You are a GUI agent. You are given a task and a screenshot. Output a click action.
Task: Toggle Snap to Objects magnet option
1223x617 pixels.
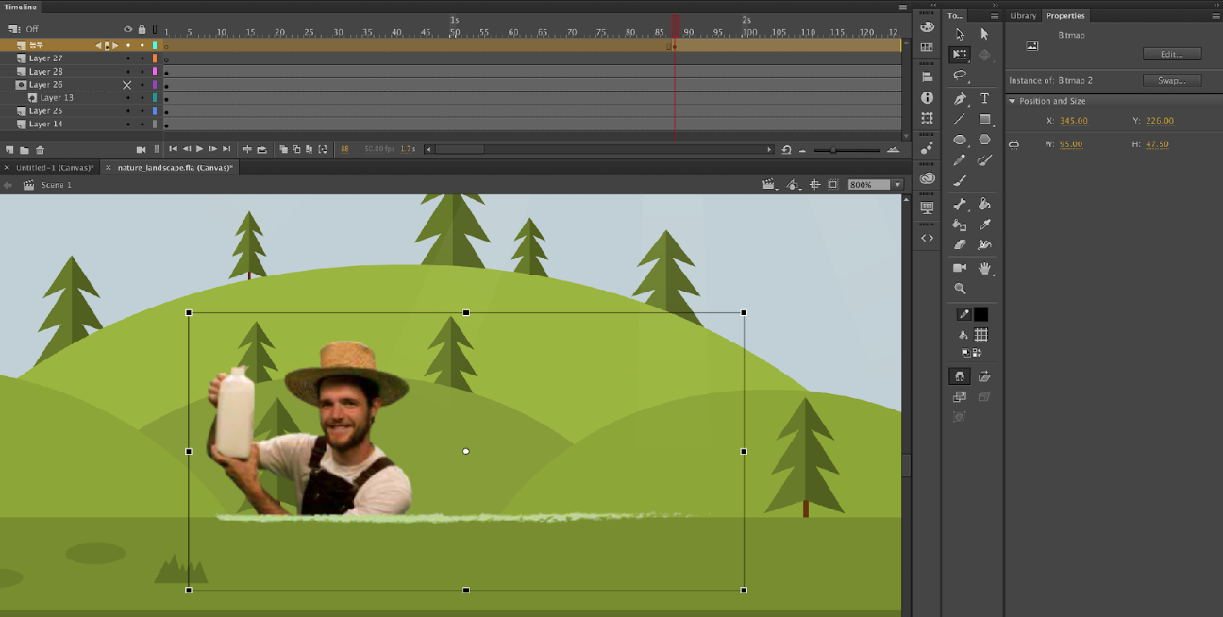click(x=960, y=376)
